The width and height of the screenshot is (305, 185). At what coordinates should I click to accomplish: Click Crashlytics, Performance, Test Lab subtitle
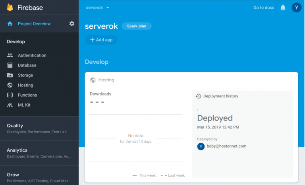tap(37, 132)
